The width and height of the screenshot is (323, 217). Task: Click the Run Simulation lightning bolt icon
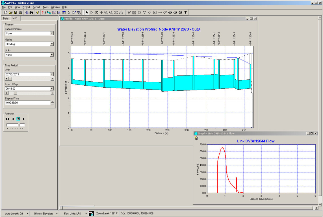coord(38,12)
